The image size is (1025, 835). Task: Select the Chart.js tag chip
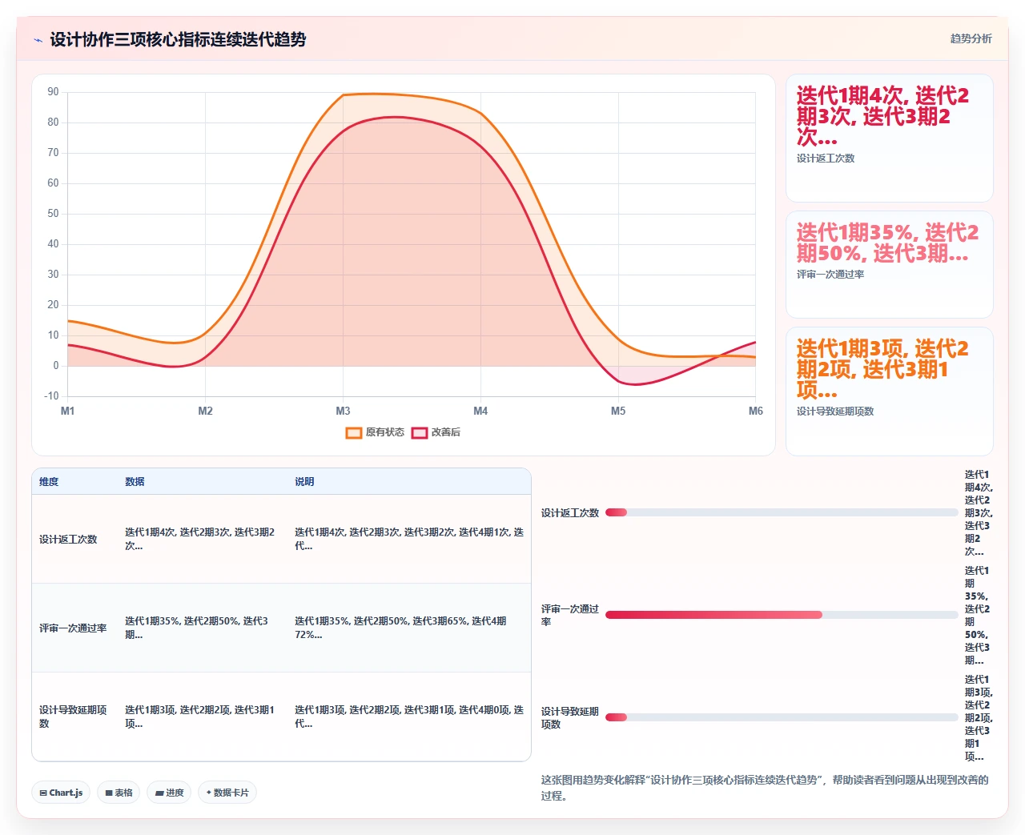click(61, 793)
